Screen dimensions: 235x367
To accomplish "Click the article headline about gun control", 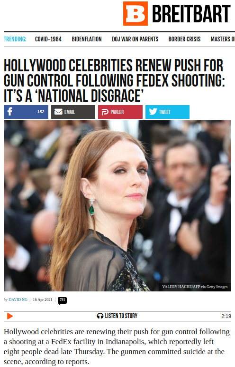I will (114, 80).
